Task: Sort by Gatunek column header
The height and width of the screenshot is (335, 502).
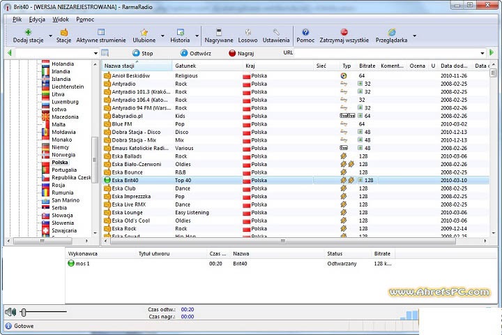Action: pos(207,66)
